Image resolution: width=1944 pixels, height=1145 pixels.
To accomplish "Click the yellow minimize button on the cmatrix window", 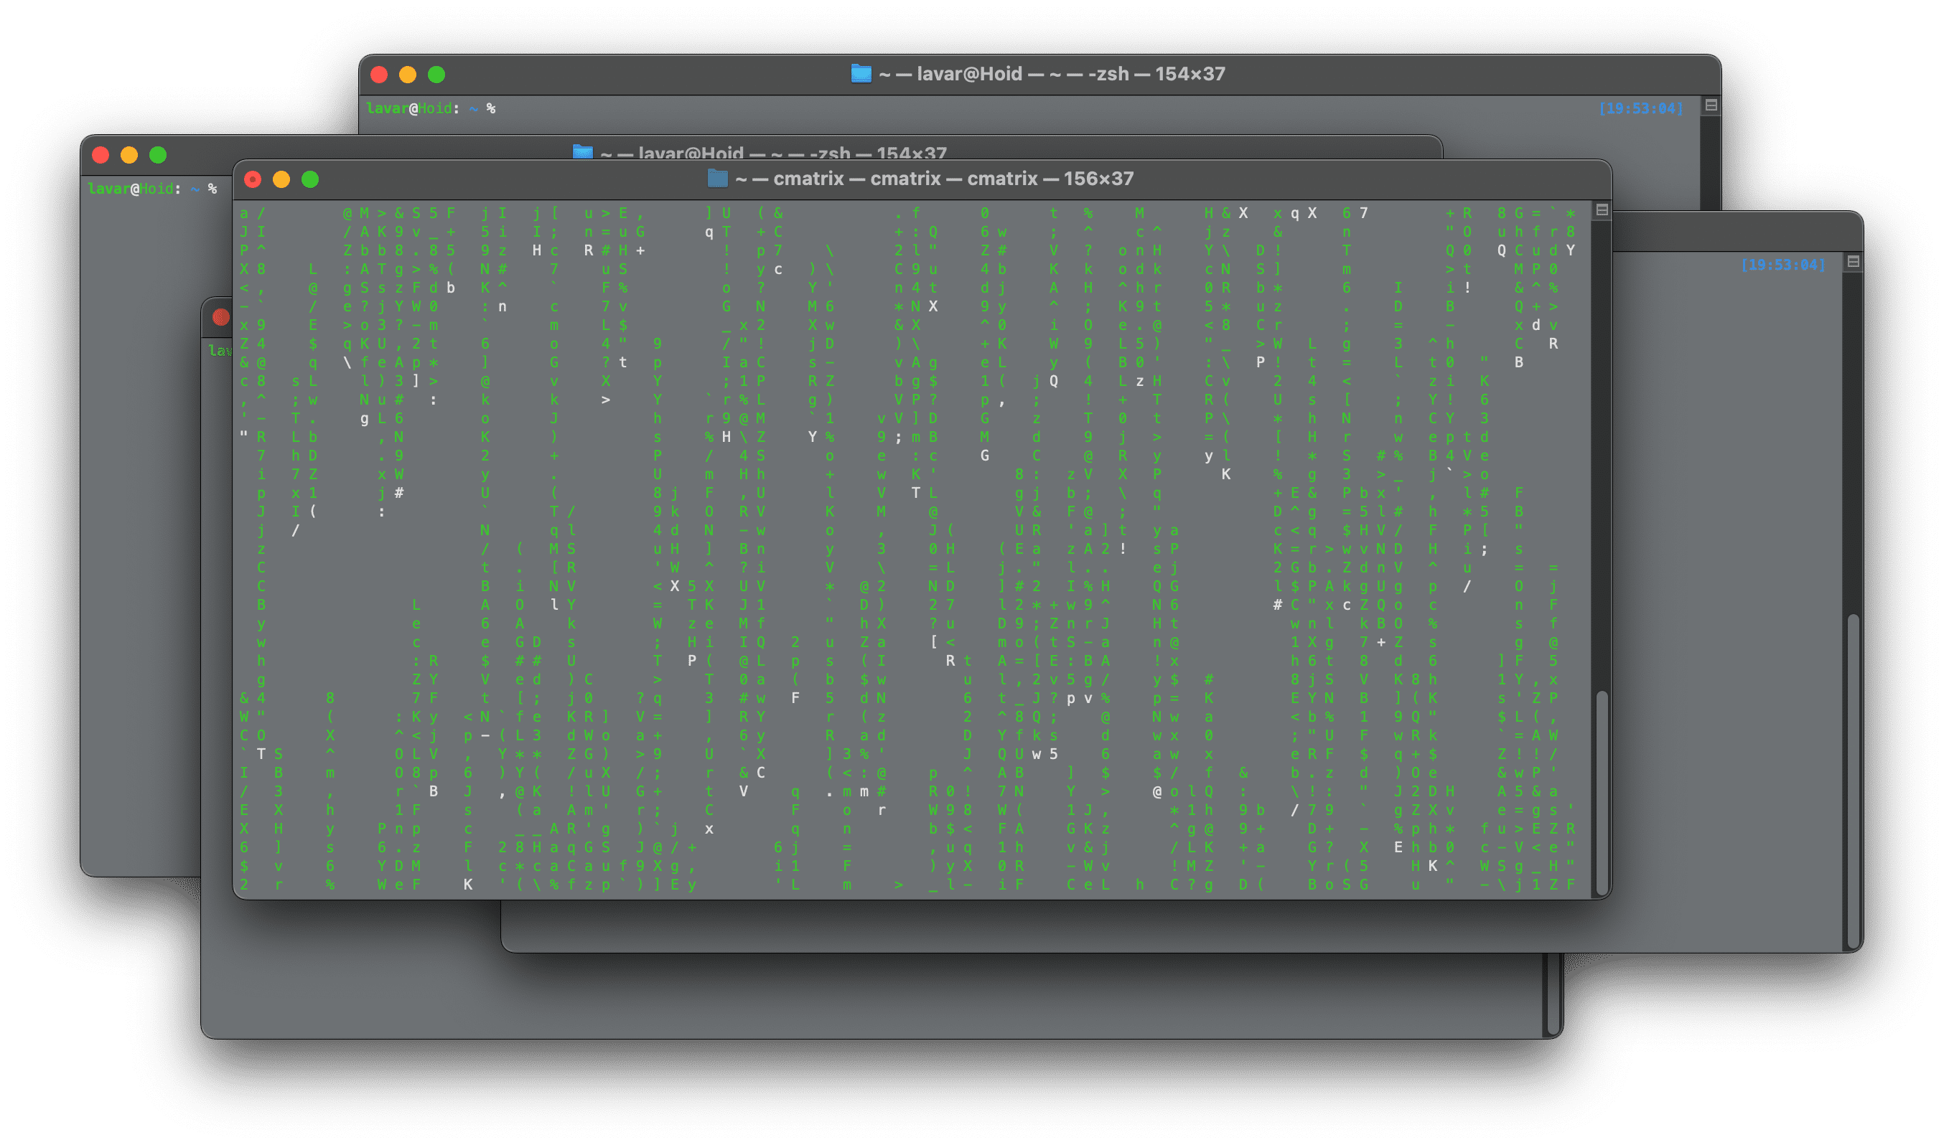I will click(281, 178).
